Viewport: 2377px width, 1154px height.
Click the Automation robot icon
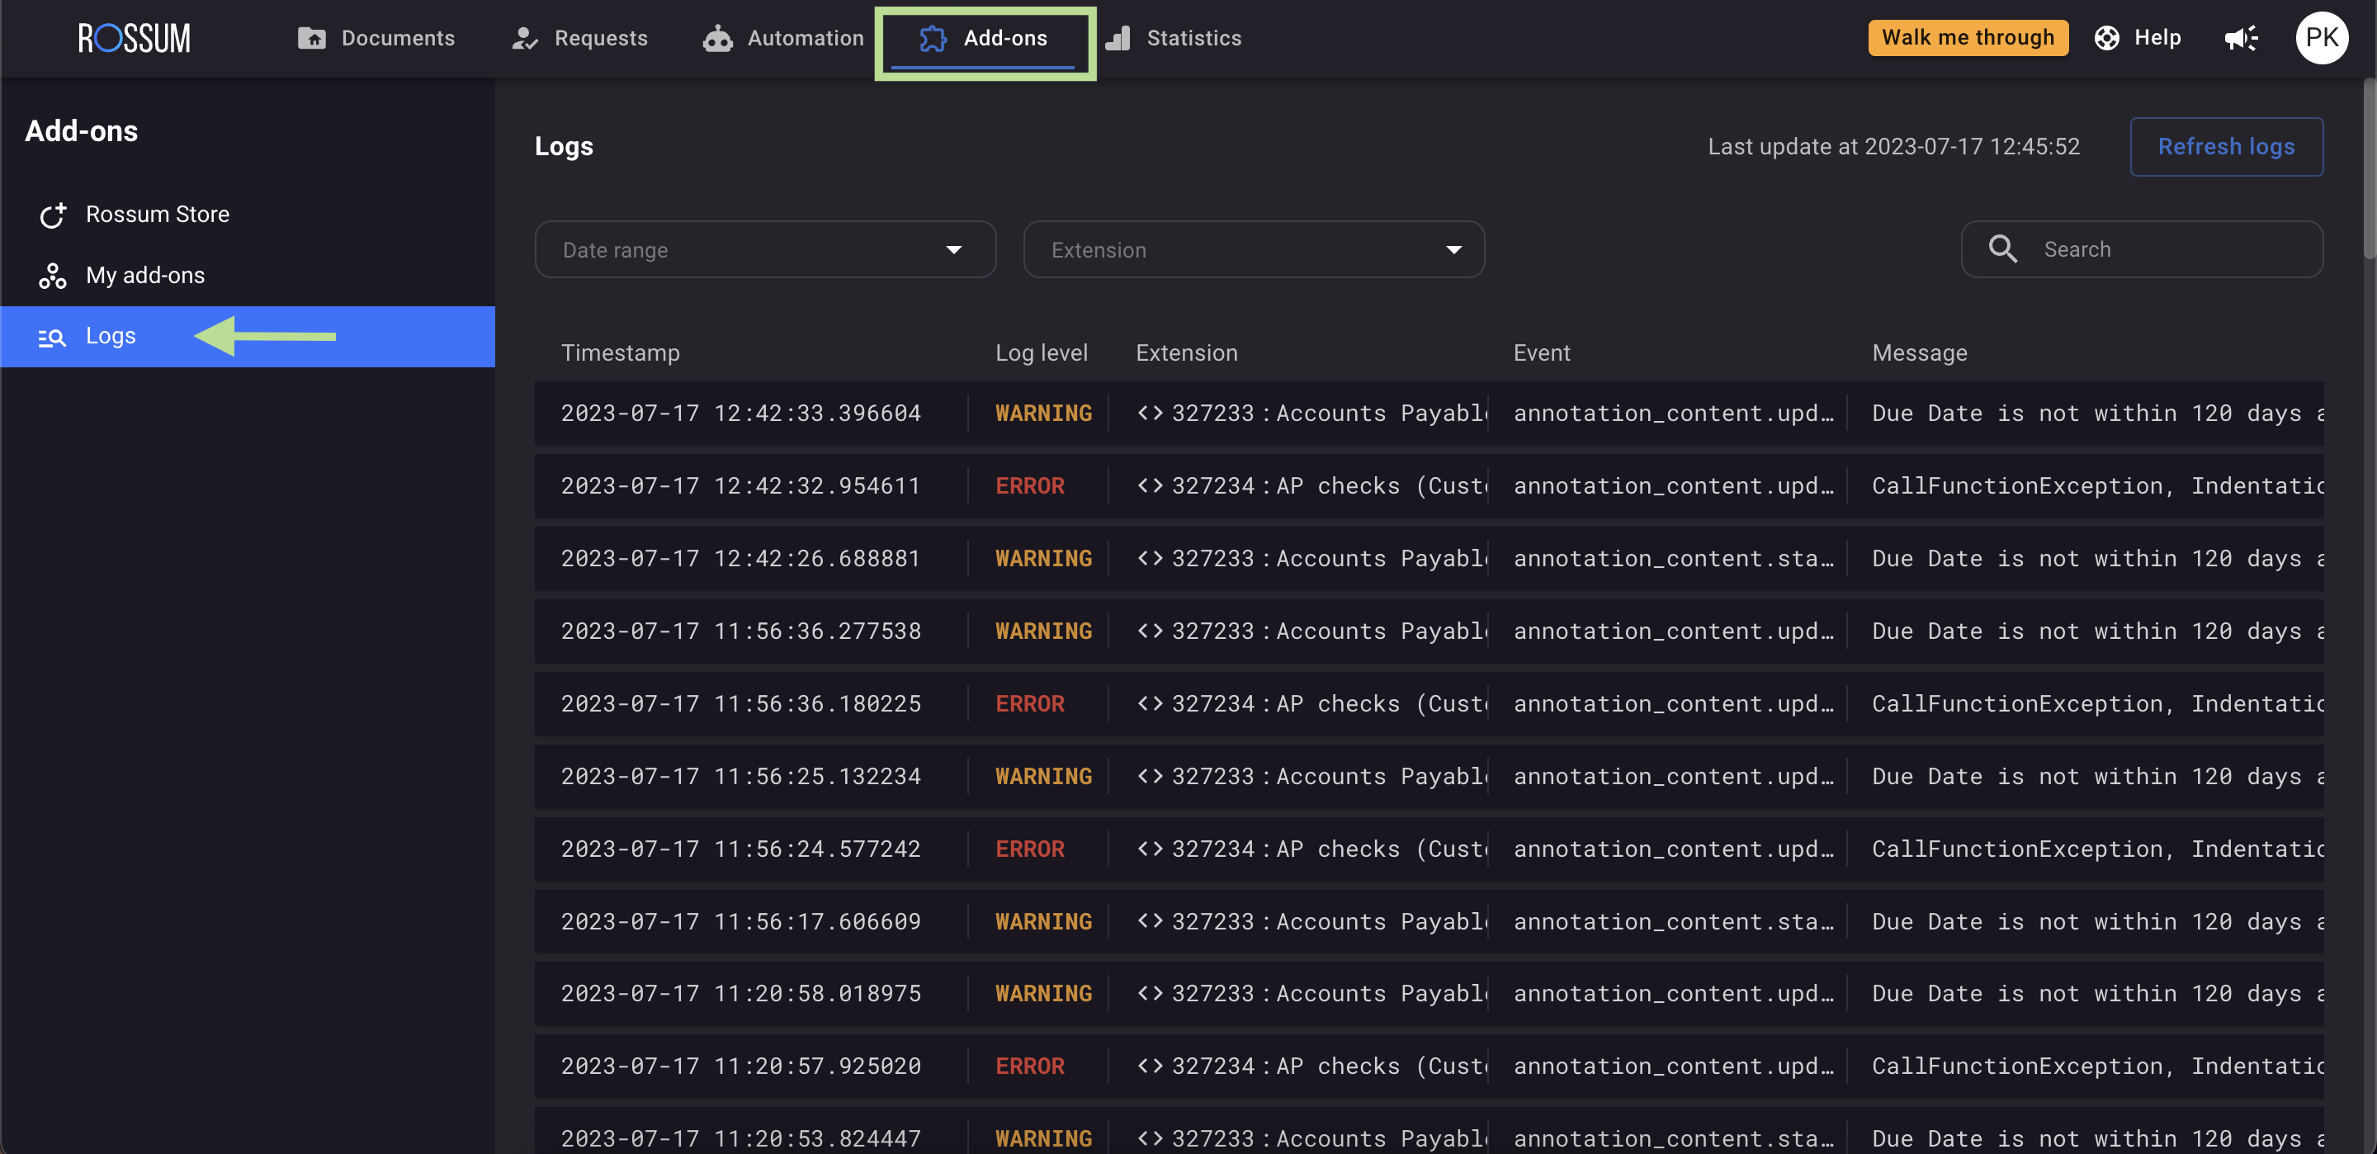pyautogui.click(x=717, y=38)
